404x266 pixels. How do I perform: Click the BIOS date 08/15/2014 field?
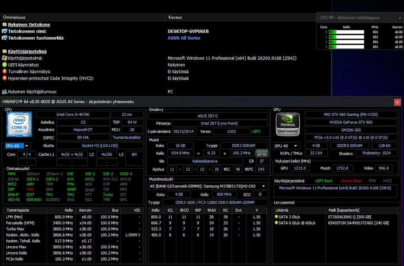(x=183, y=132)
